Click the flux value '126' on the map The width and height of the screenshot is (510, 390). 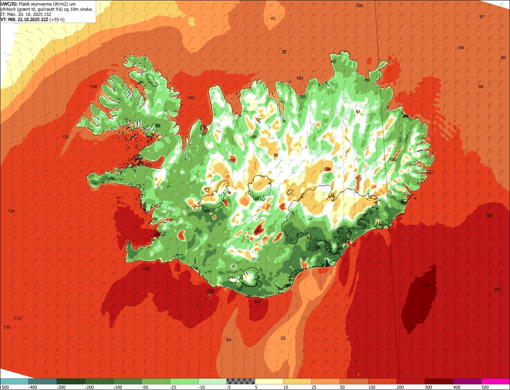point(93,87)
